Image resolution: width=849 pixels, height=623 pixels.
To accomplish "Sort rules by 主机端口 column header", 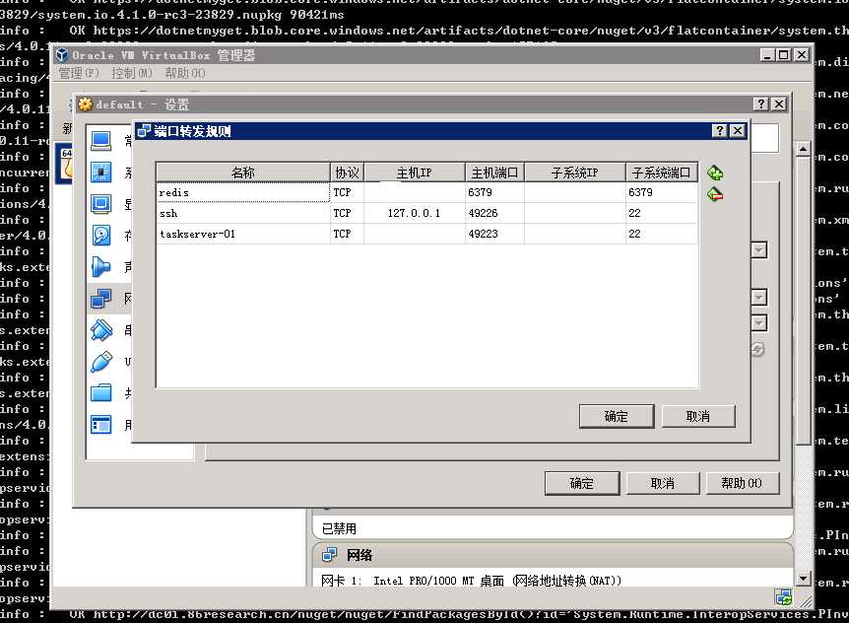I will [x=494, y=173].
